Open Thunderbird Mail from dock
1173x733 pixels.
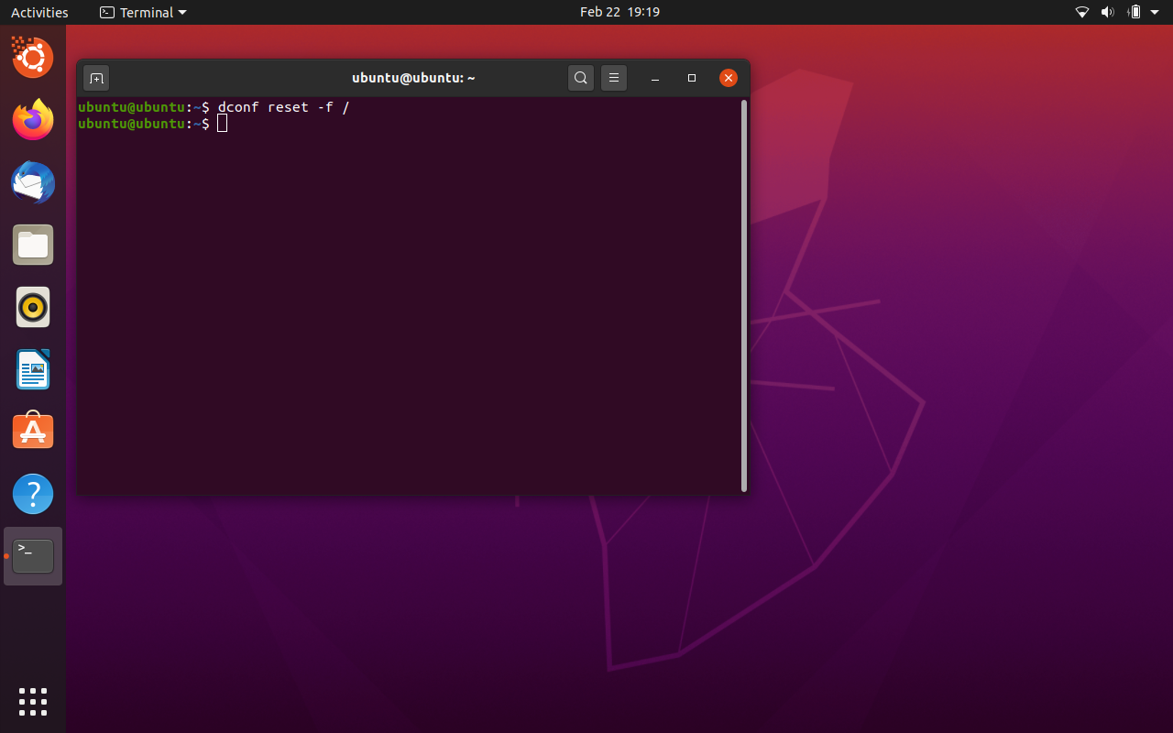(x=33, y=182)
